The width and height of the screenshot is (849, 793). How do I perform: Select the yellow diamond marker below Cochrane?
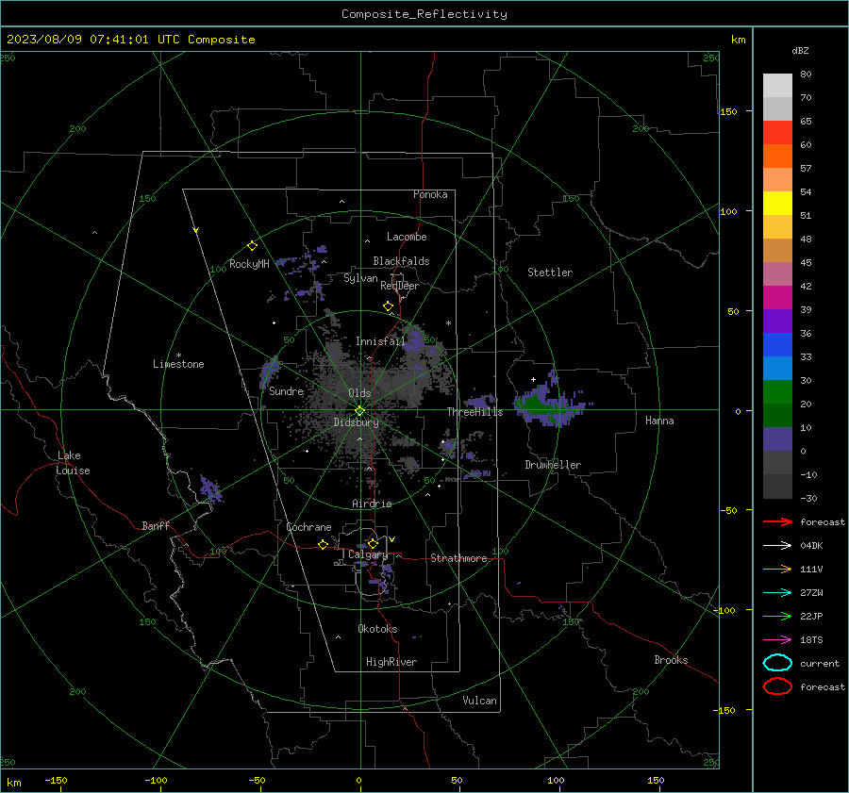point(323,544)
